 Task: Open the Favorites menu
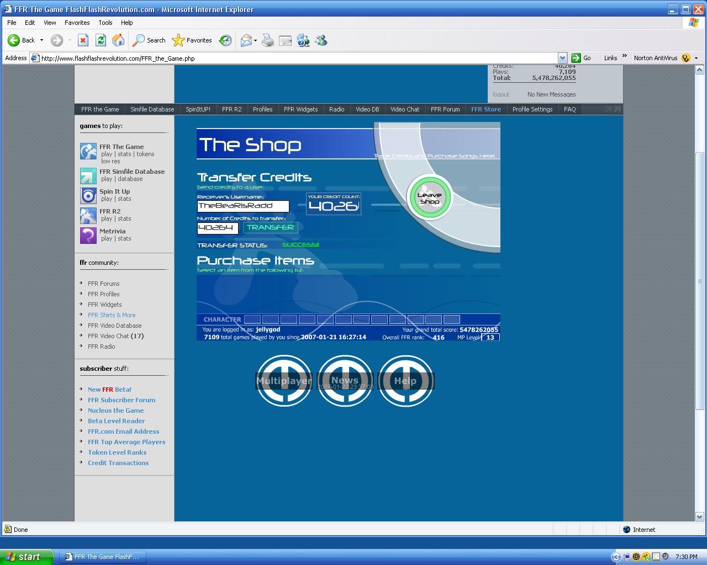pos(77,23)
